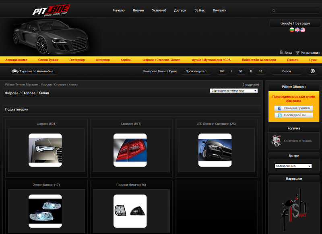The width and height of the screenshot is (322, 234).
Task: Open the Лайфстайл Аксесоари category
Action: click(x=259, y=60)
